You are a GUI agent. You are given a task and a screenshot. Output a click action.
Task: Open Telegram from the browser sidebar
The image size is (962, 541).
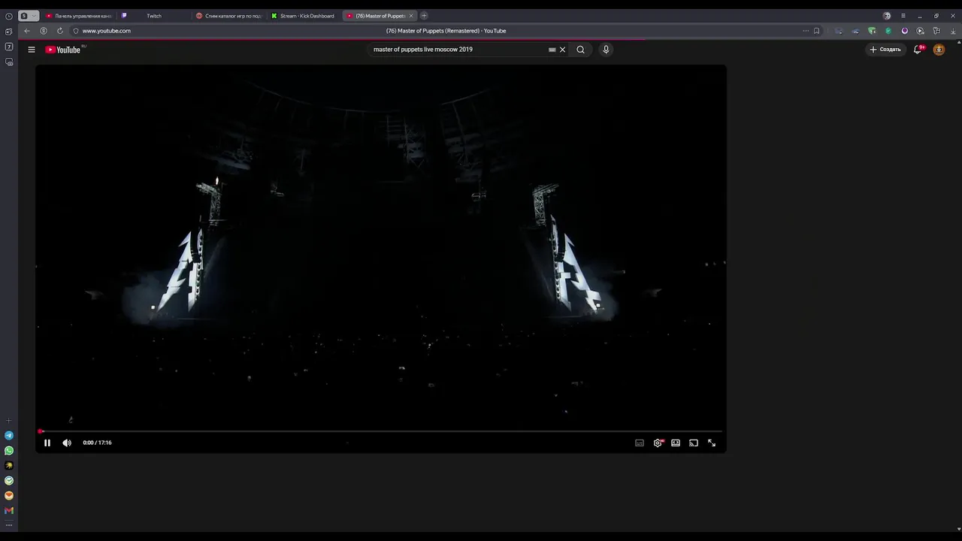(9, 436)
